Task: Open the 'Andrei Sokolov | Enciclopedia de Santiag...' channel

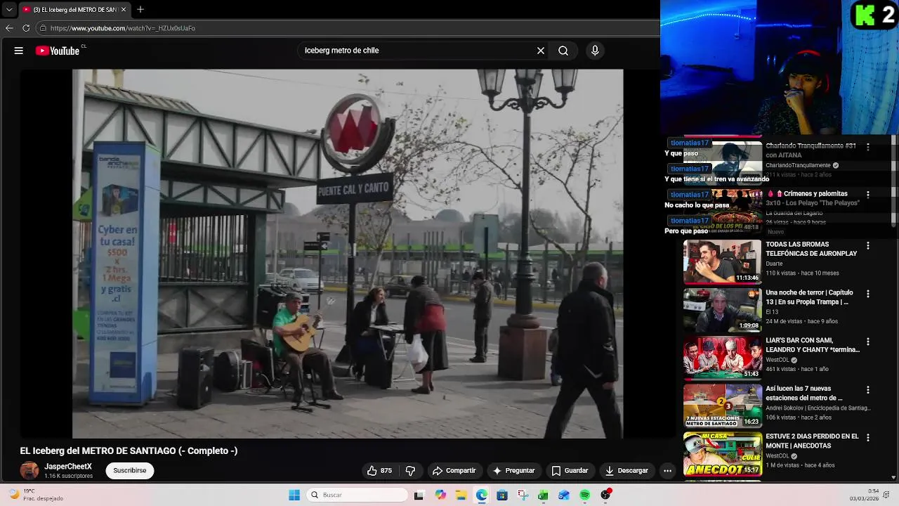Action: [818, 408]
